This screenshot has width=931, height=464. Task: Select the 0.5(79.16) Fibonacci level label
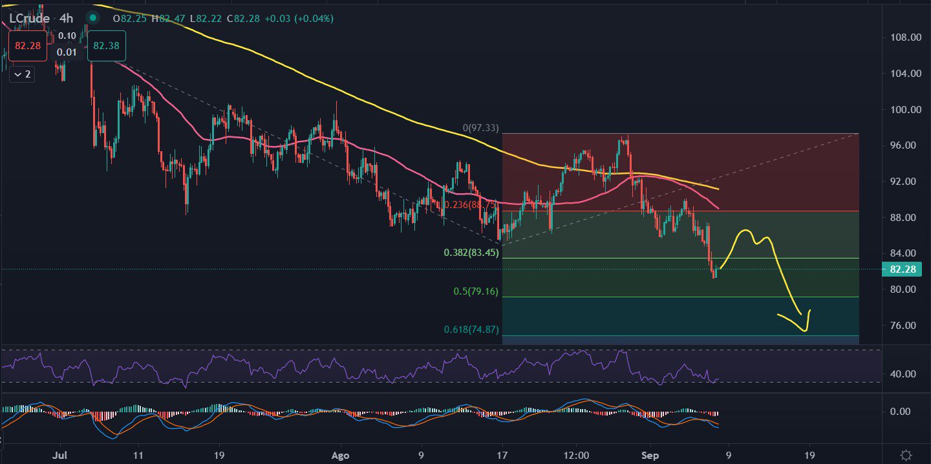pos(475,291)
